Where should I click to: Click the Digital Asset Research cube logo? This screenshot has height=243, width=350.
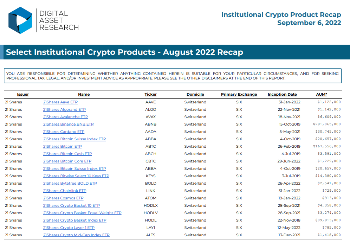pyautogui.click(x=20, y=20)
